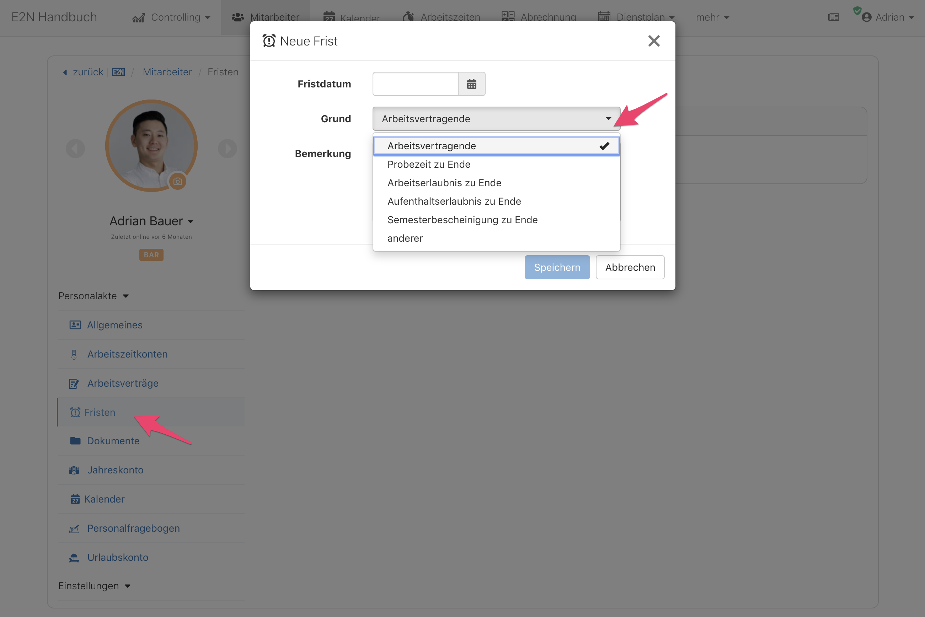Screen dimensions: 925x617
Task: Open mehr dropdown menu
Action: tap(712, 17)
